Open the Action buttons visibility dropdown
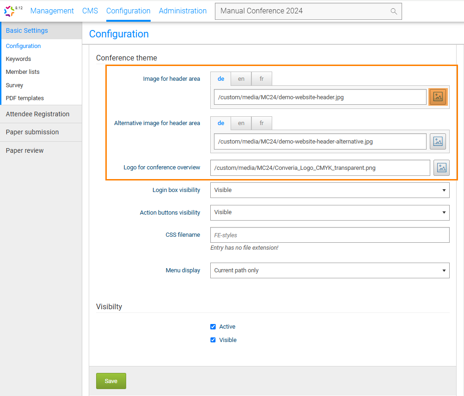This screenshot has height=396, width=464. (330, 212)
